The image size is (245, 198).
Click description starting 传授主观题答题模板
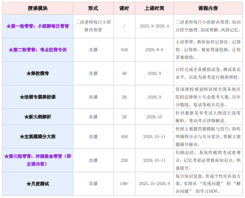point(208,136)
